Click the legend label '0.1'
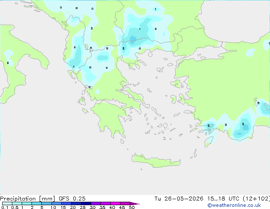The image size is (270, 209). (x=5, y=207)
